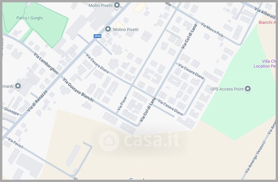Click the SP46 road shield badge
Image resolution: width=278 pixels, height=182 pixels.
click(x=98, y=36)
